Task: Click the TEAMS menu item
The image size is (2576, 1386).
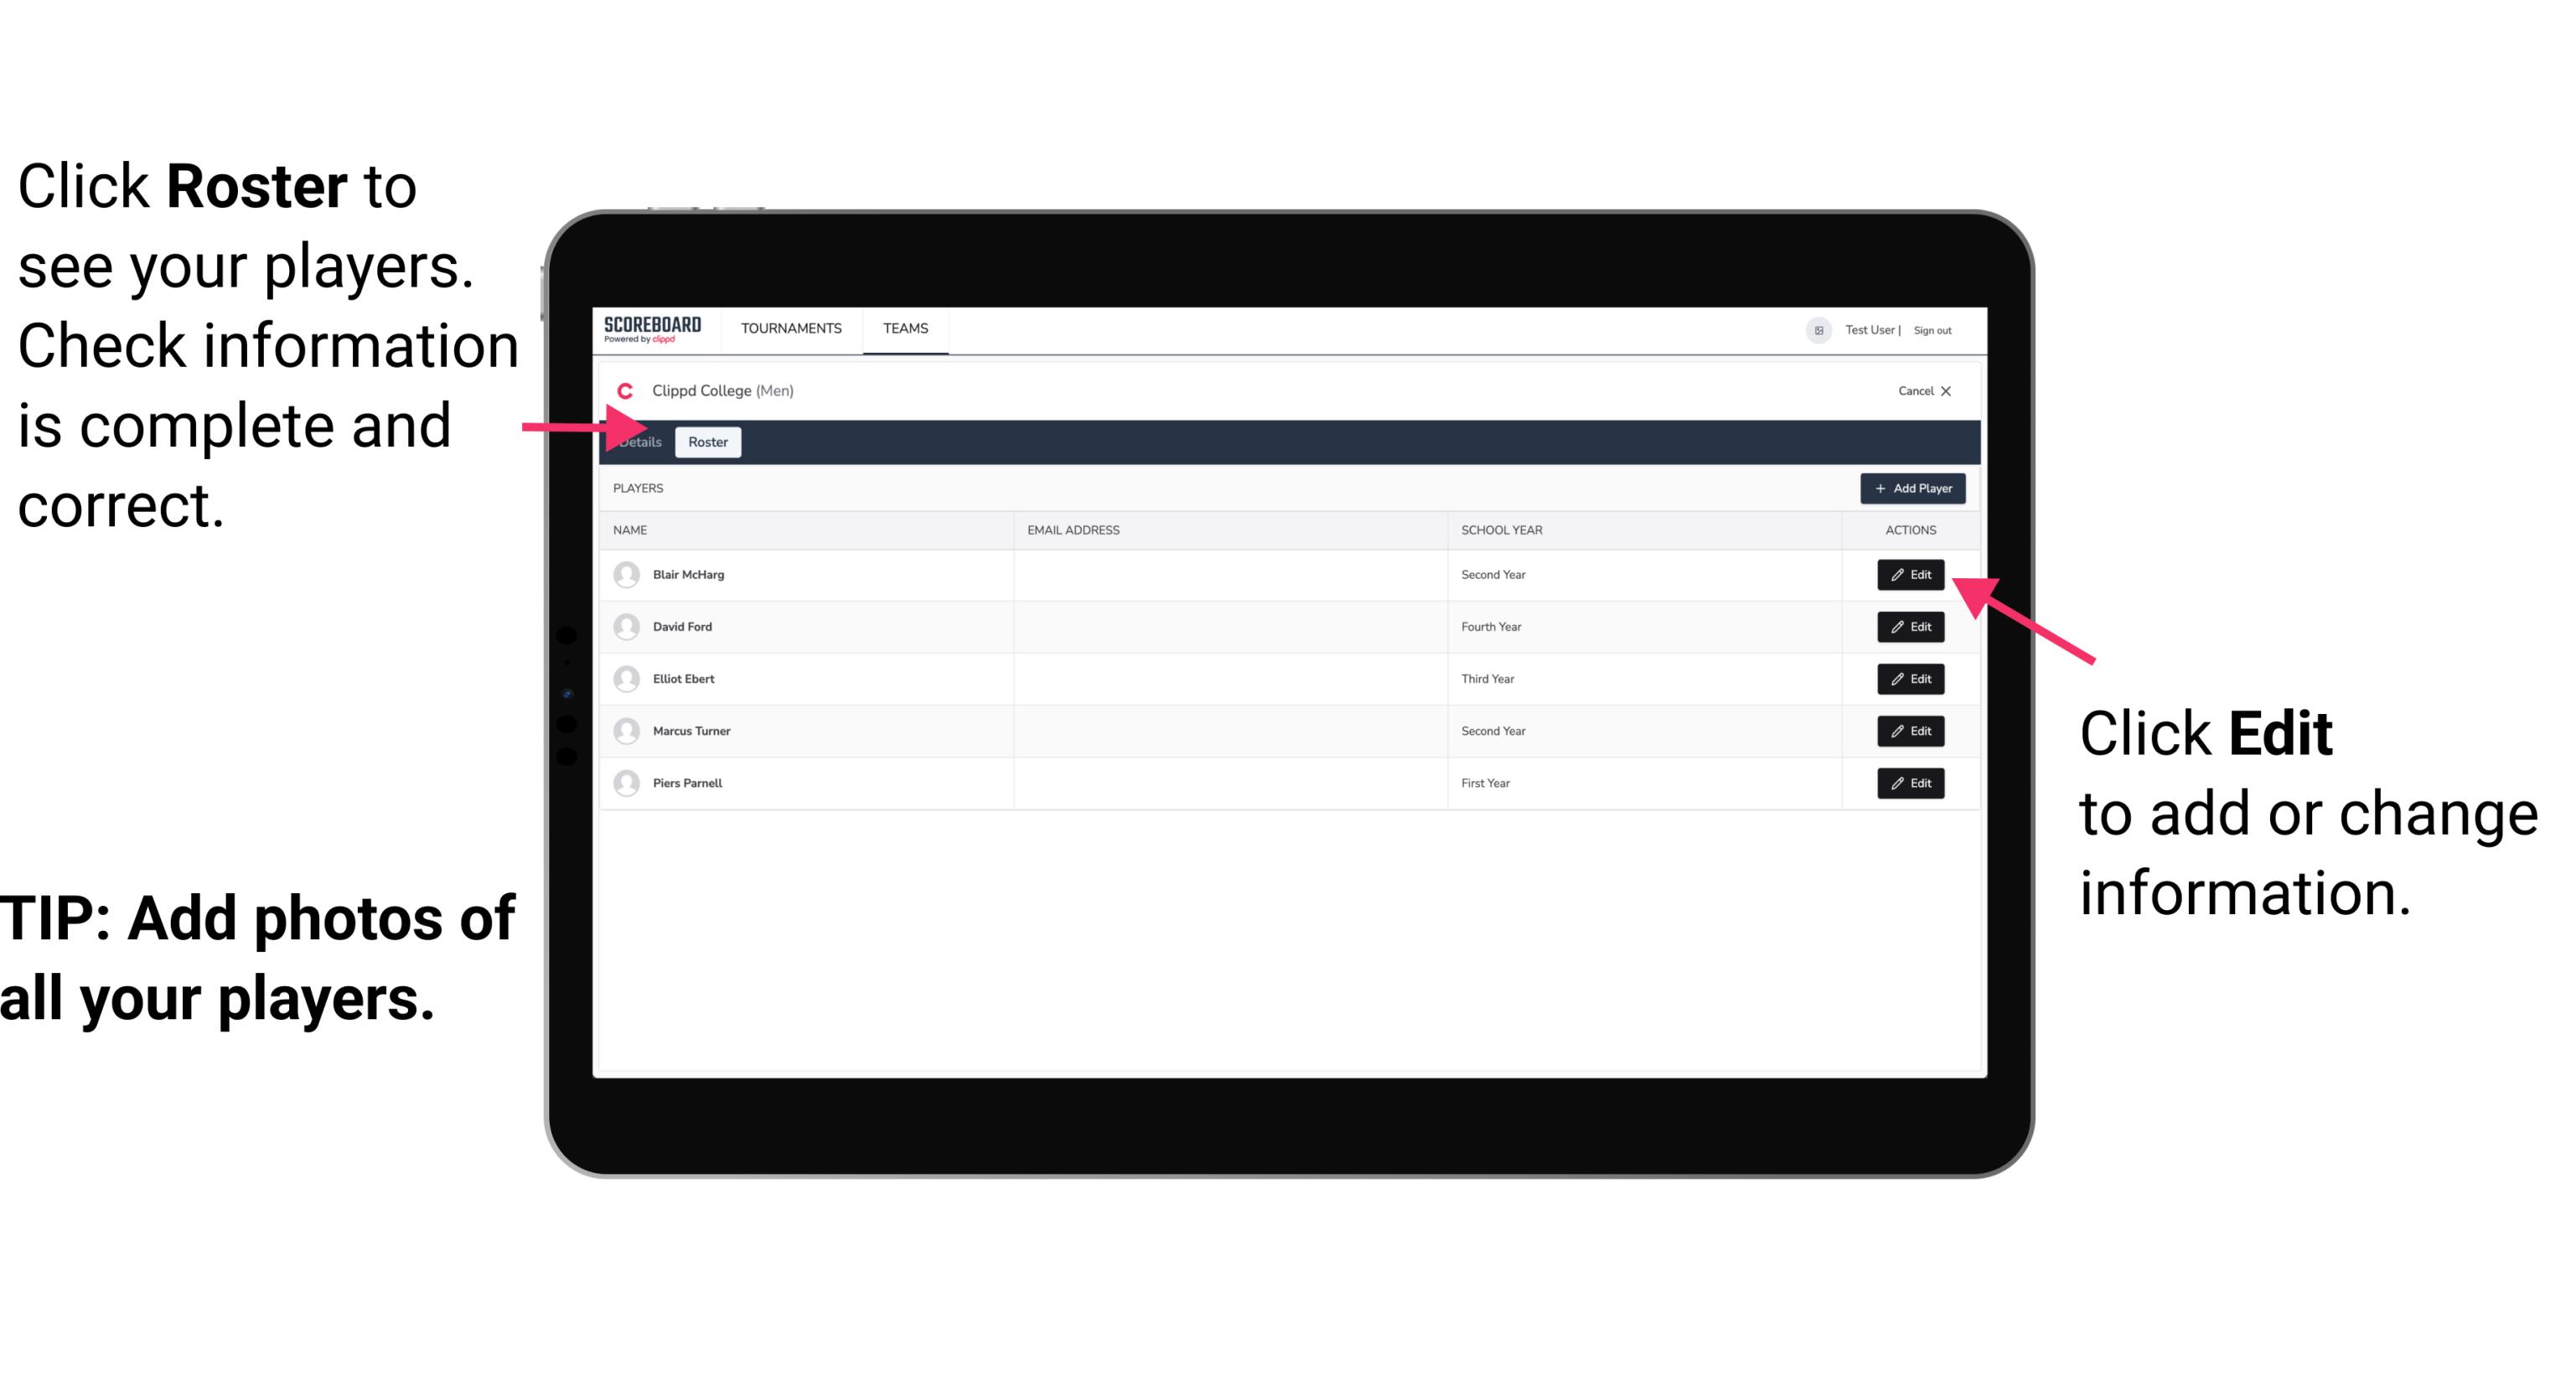Action: (904, 328)
